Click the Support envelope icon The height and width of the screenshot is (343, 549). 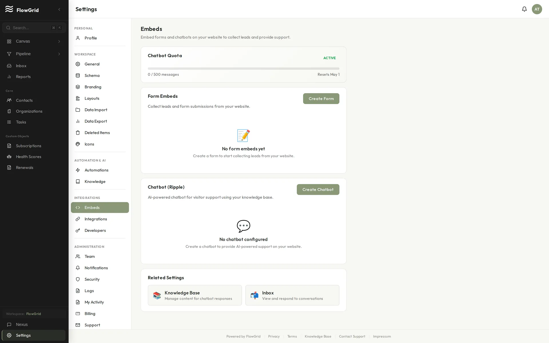pyautogui.click(x=78, y=325)
